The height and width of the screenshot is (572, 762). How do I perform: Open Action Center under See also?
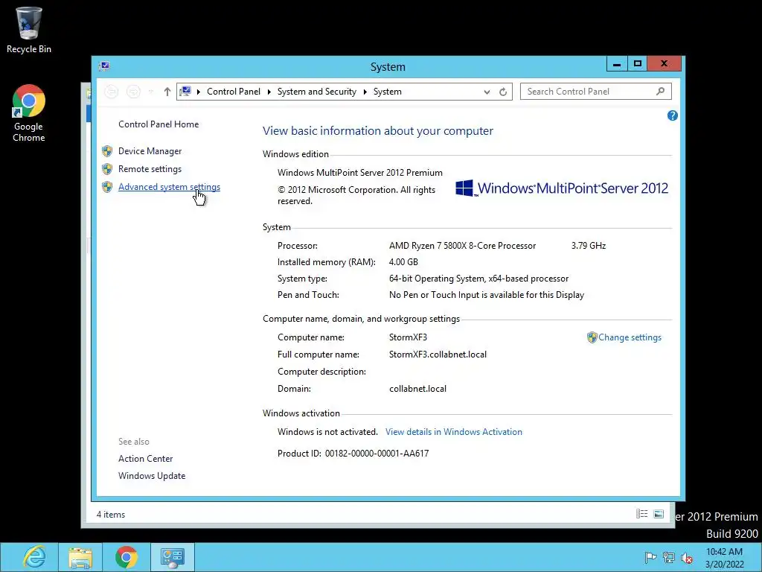point(145,459)
